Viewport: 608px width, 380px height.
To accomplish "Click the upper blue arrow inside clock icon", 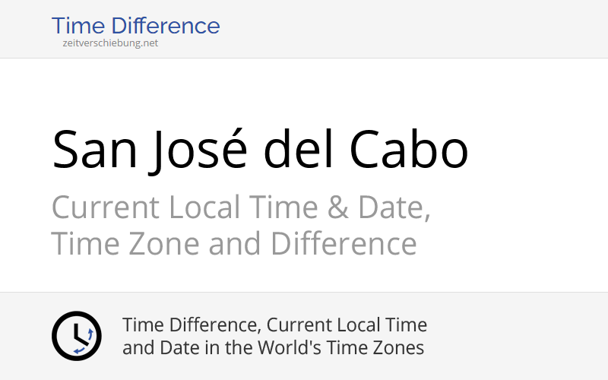I will coord(90,334).
